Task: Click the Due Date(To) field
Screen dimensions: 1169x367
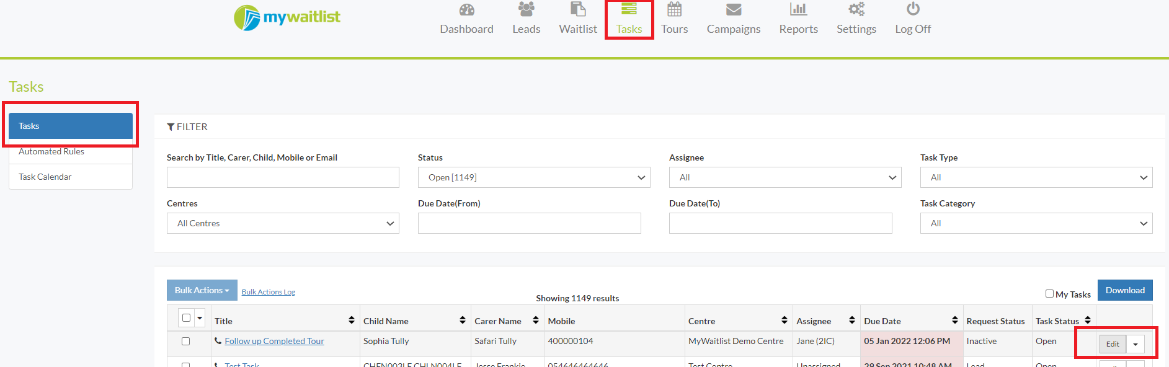Action: [781, 223]
